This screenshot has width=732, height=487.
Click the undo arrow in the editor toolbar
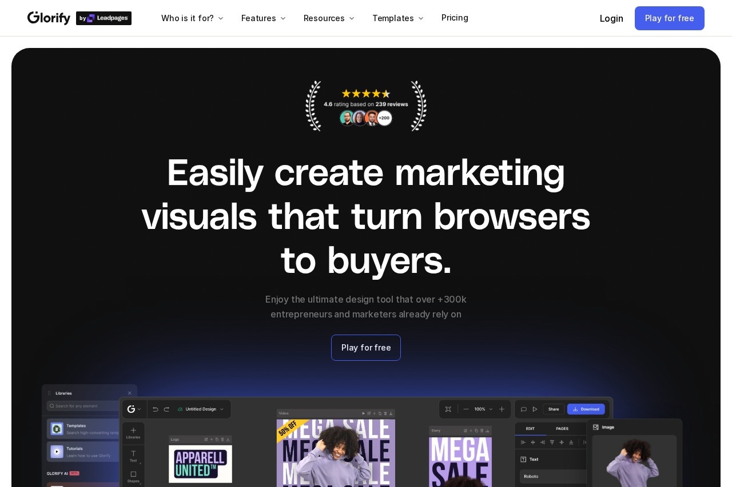[x=155, y=409]
